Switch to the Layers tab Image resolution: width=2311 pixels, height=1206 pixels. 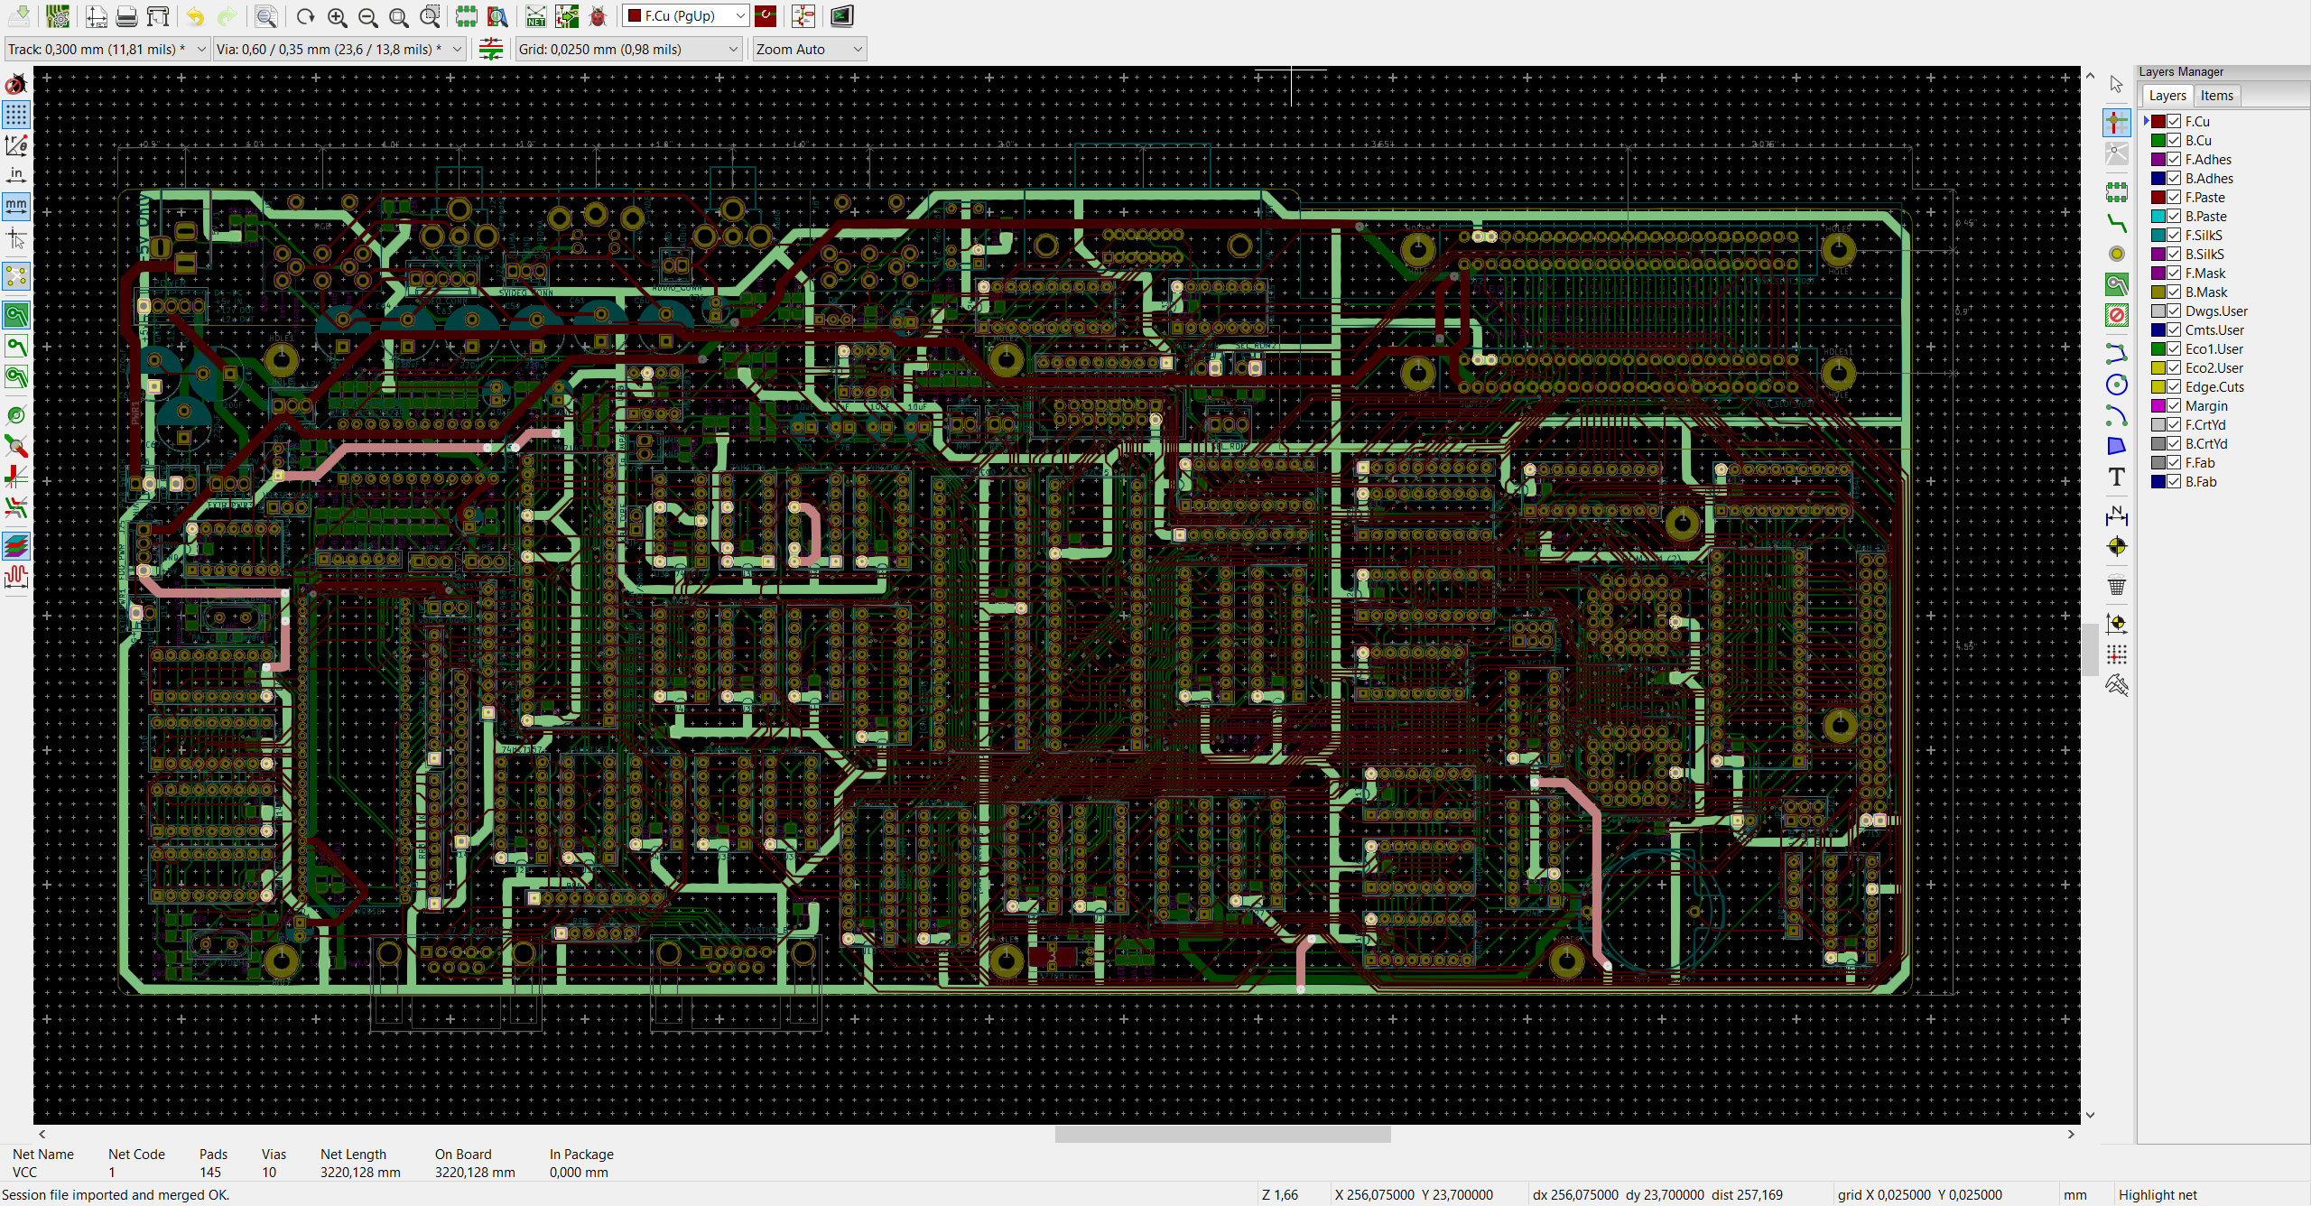[x=2167, y=96]
